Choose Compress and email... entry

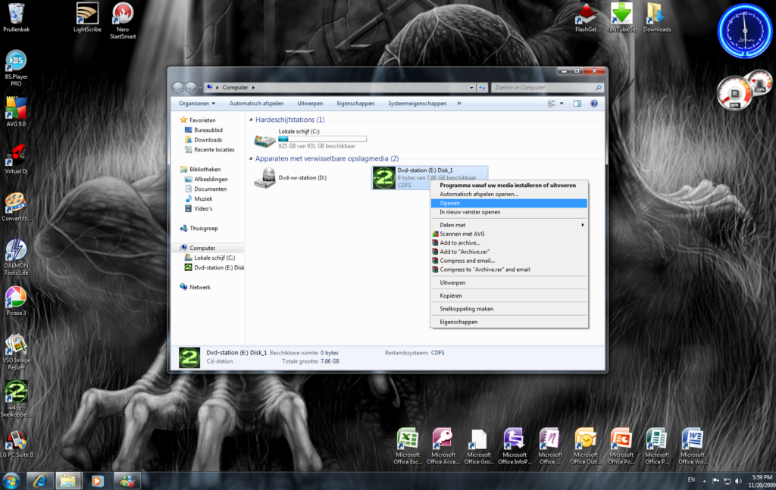509,261
